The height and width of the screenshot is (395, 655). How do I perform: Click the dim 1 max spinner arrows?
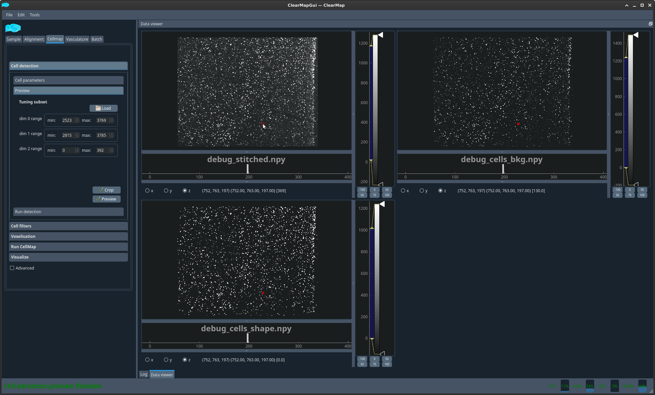pos(112,135)
